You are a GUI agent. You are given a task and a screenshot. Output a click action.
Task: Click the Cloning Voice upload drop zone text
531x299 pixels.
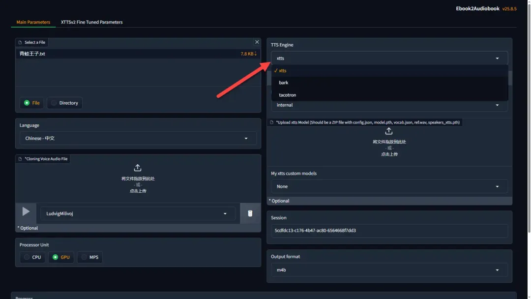tap(138, 184)
